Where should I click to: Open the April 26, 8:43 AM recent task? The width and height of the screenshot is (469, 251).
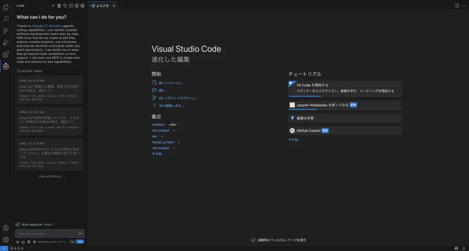click(x=49, y=121)
